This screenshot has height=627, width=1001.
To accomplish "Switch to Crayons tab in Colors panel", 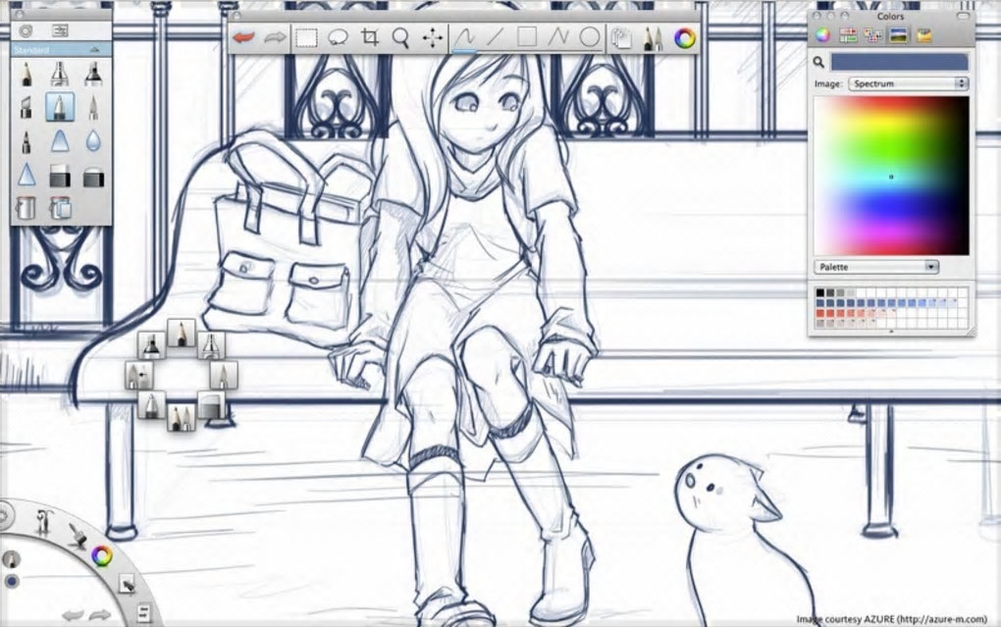I will (923, 35).
